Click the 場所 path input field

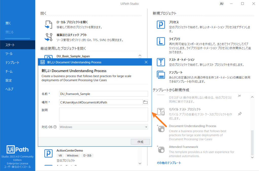(101, 102)
